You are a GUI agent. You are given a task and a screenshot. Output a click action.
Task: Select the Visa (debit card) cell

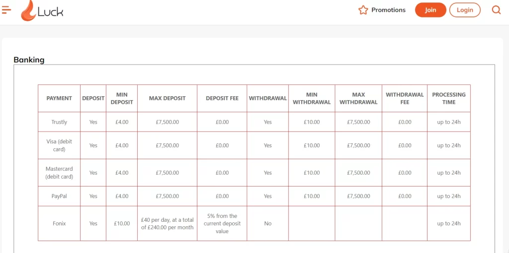click(x=59, y=145)
